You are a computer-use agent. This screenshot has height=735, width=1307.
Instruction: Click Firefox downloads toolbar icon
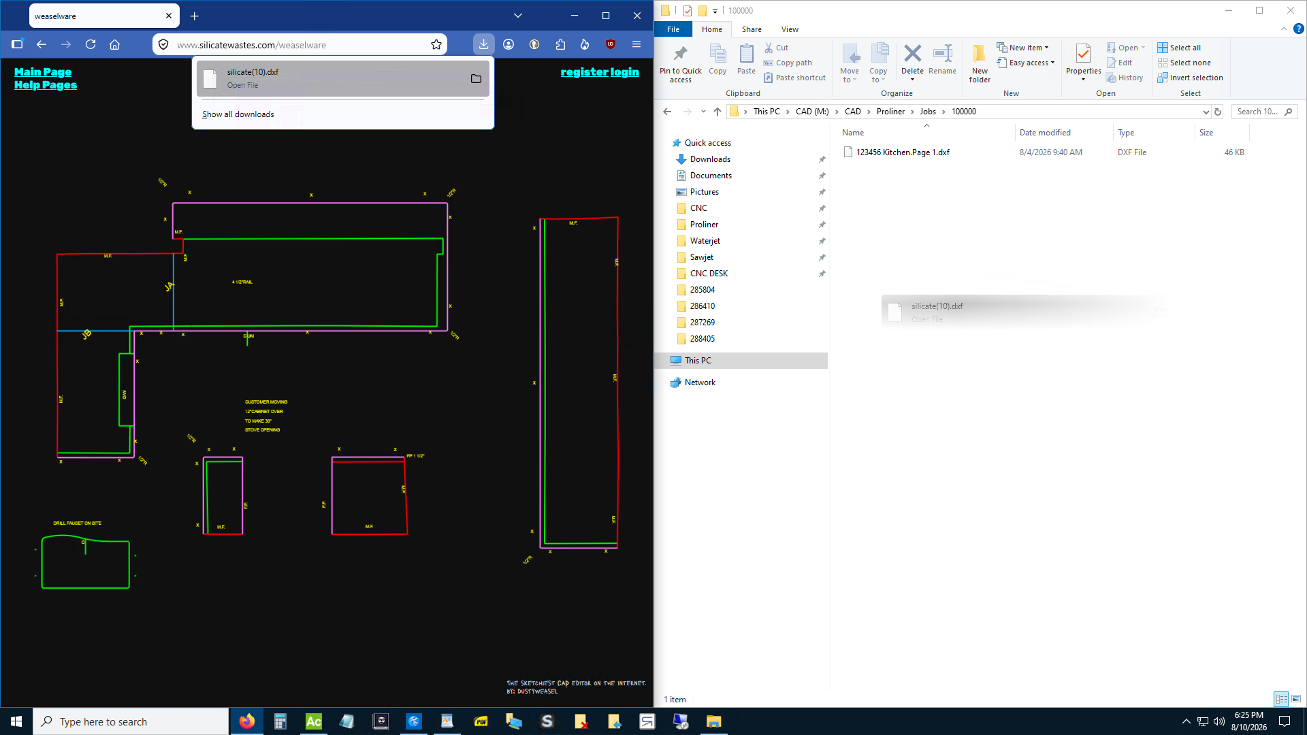[483, 44]
